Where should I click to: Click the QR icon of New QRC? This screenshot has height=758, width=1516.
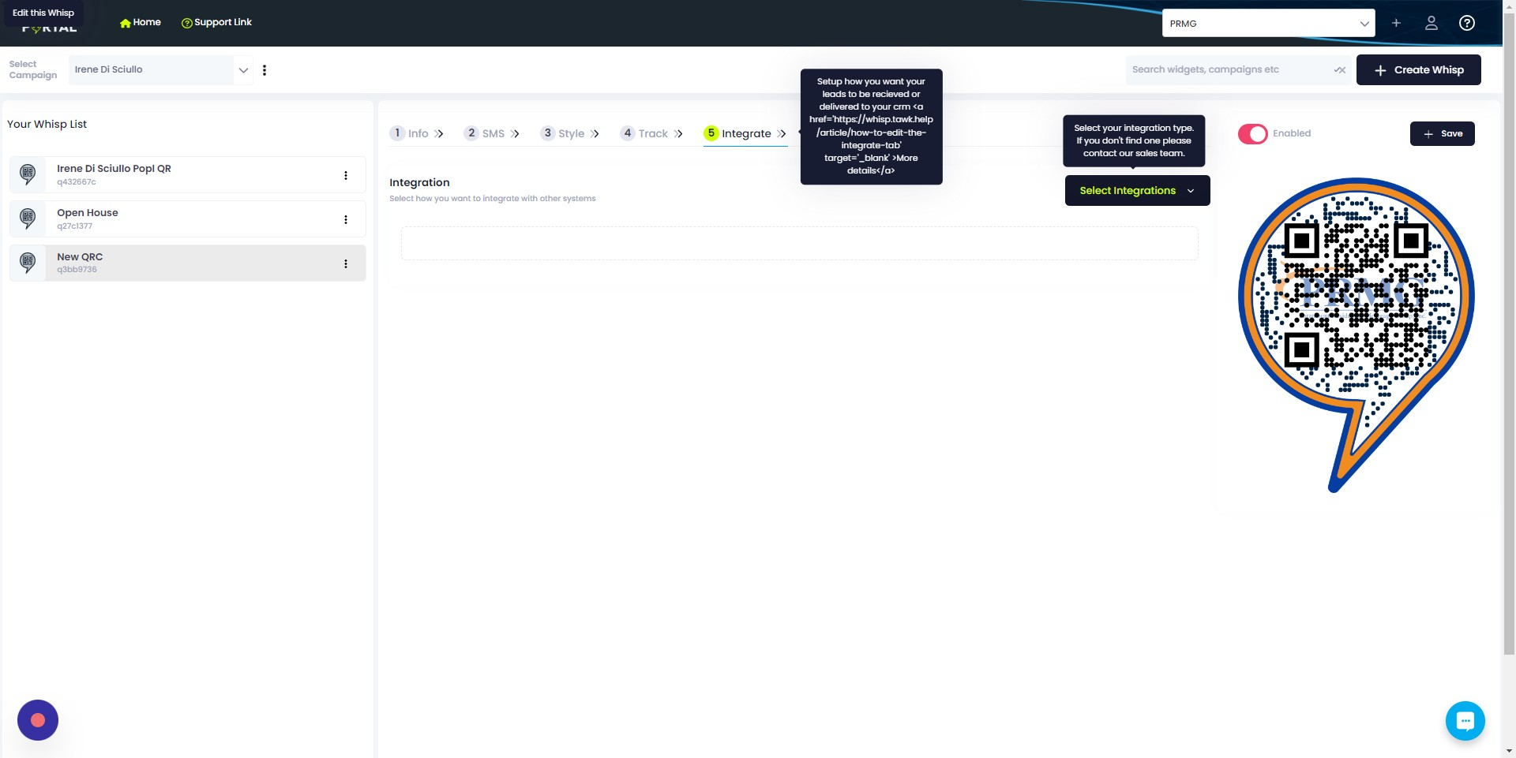[28, 263]
